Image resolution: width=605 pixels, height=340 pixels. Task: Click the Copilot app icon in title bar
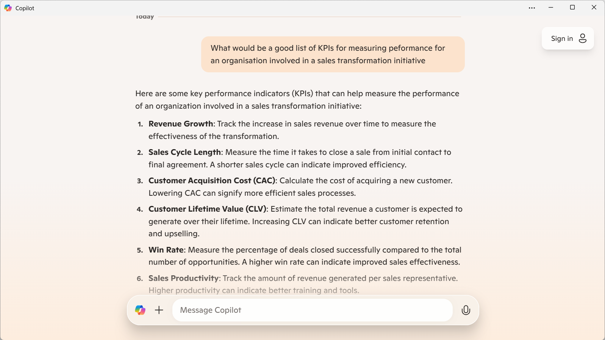point(8,8)
